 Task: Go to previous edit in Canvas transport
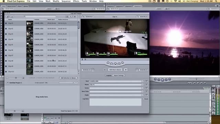(x=155, y=79)
